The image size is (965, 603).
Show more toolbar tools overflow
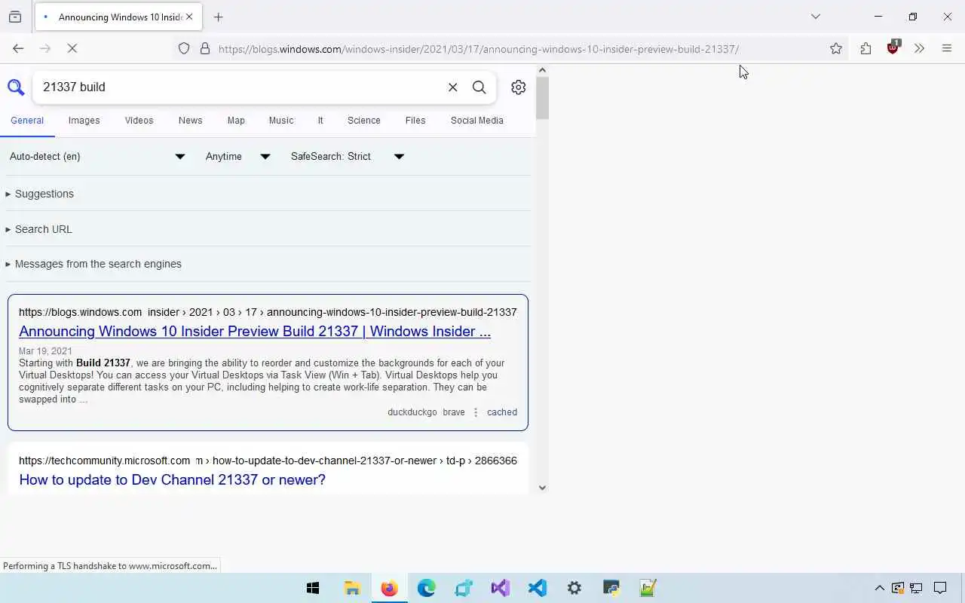pyautogui.click(x=919, y=48)
